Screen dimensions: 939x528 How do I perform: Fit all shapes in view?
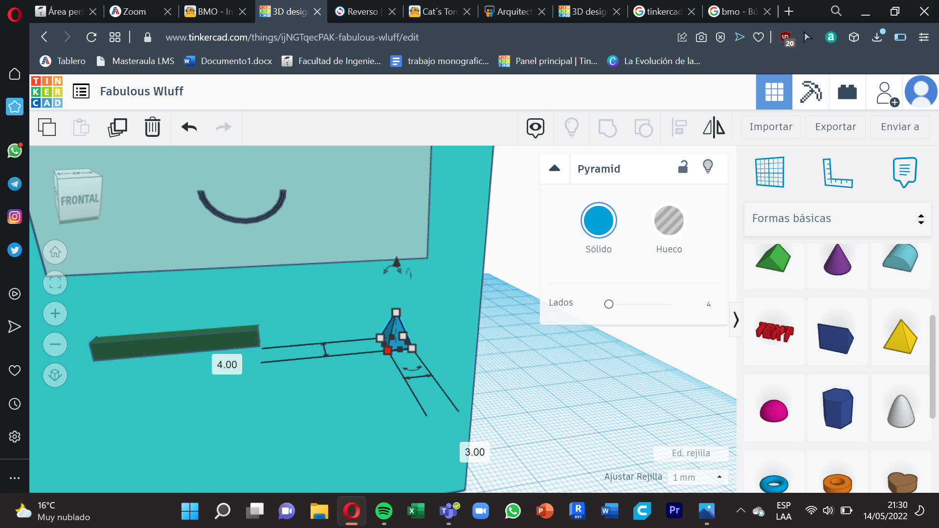(55, 283)
